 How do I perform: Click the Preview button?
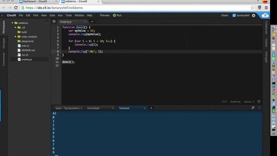point(105,16)
